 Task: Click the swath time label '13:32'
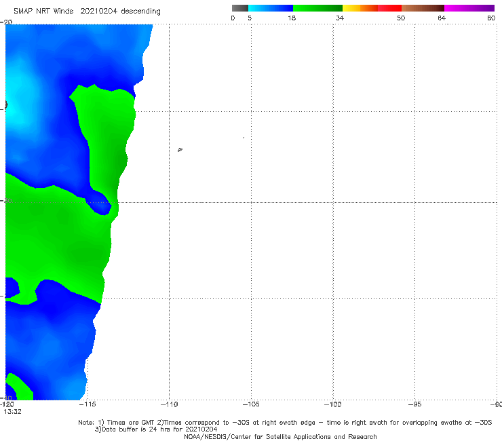pyautogui.click(x=12, y=412)
